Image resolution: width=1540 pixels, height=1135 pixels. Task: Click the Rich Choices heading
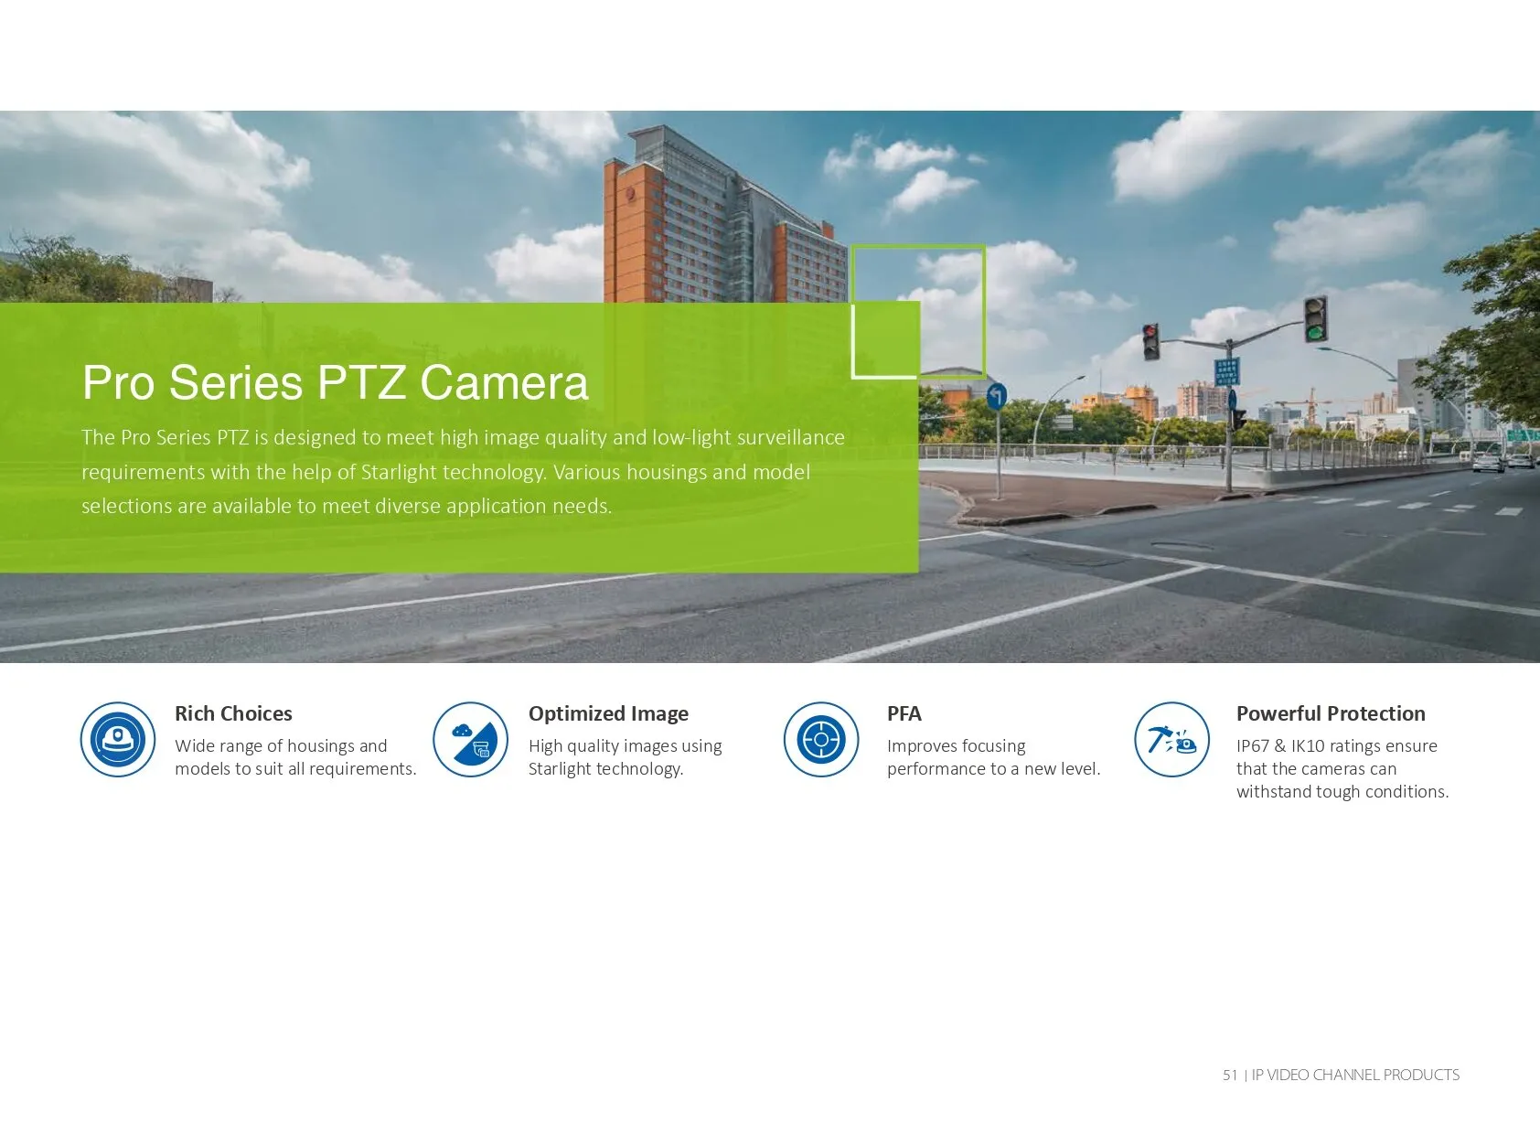click(x=233, y=713)
